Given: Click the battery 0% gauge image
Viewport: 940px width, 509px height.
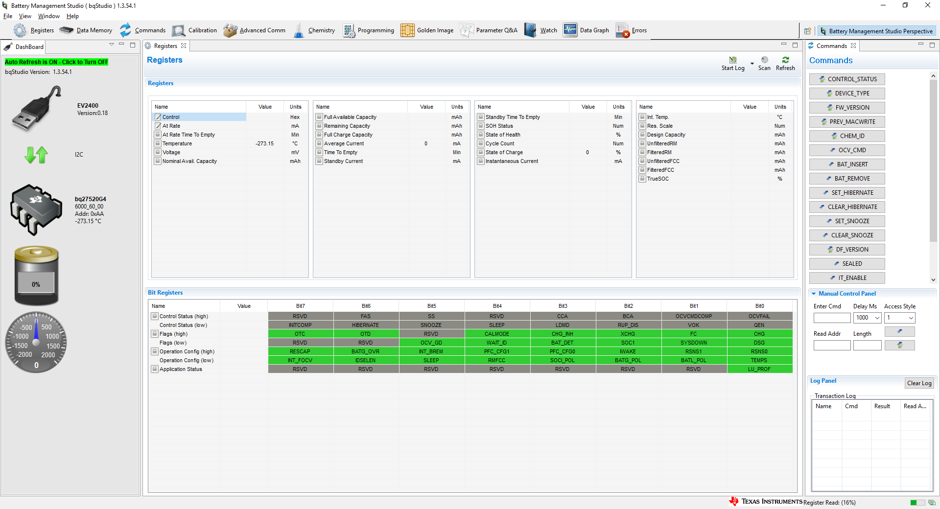Looking at the screenshot, I should [36, 276].
